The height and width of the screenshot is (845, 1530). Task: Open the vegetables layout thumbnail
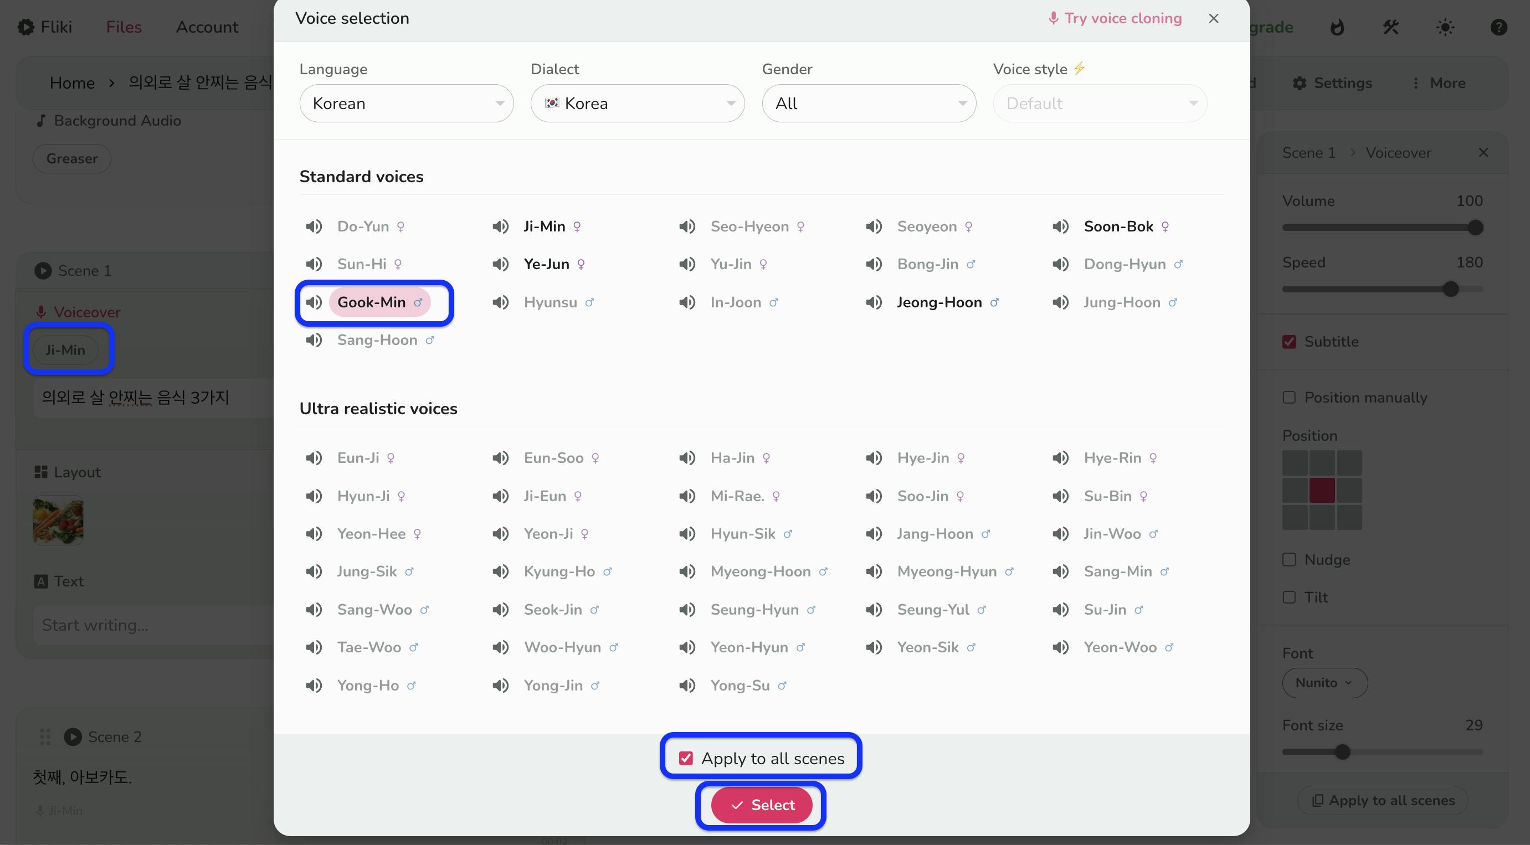click(58, 521)
